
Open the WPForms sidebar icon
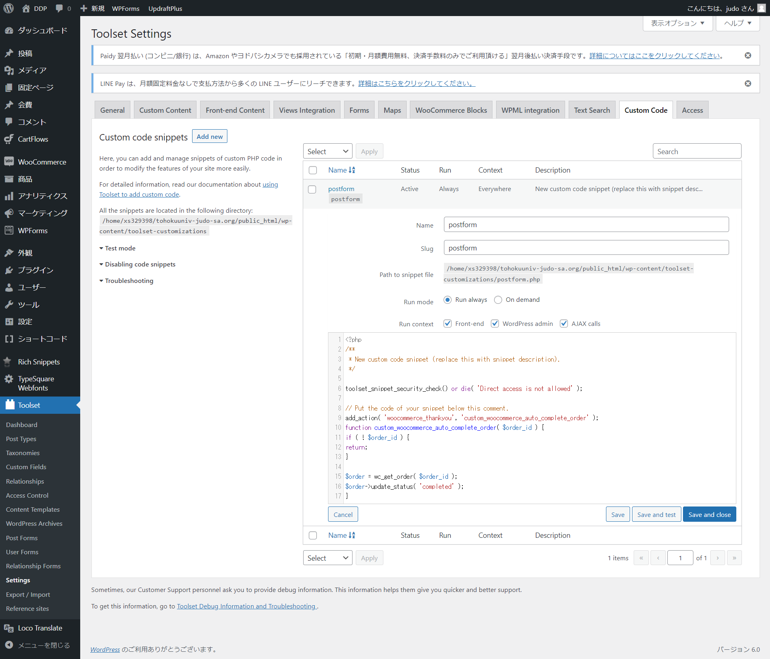[x=9, y=230]
